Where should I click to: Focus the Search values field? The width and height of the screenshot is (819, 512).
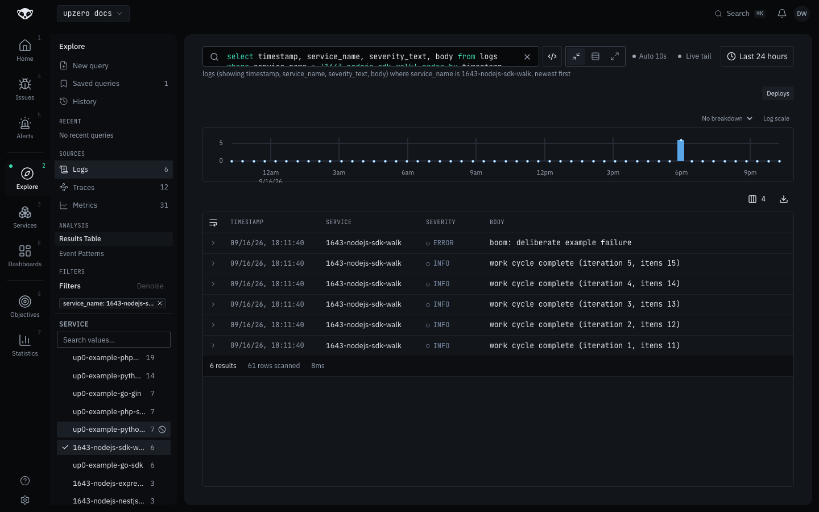pos(114,340)
